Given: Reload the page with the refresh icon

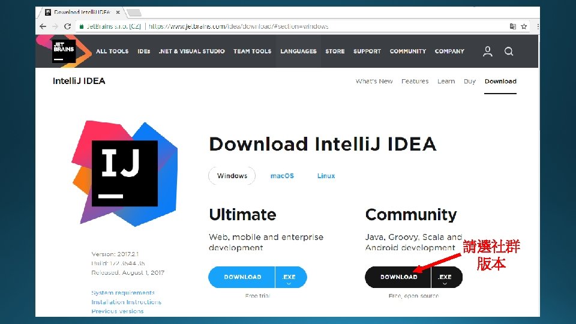Looking at the screenshot, I should pos(67,26).
